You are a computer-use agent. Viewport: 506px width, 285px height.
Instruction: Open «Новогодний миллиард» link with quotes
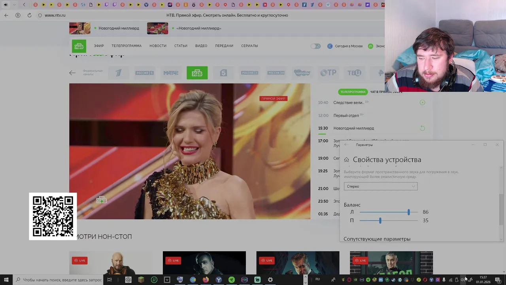[x=199, y=28]
